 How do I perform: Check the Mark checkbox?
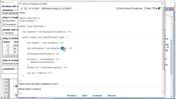(145, 8)
